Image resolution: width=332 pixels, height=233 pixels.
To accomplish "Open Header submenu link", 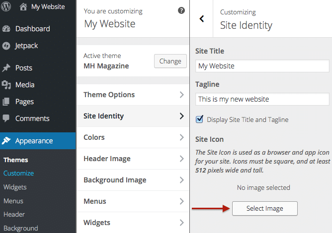I will click(14, 214).
